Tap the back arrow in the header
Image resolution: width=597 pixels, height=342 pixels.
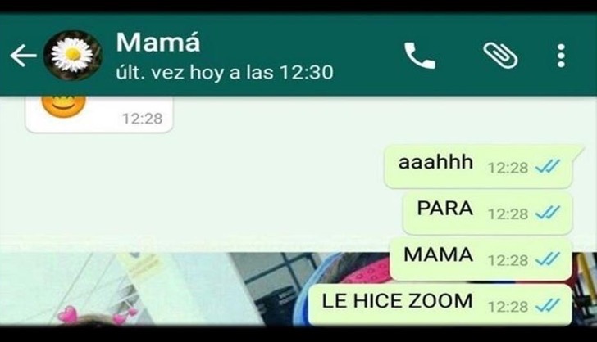coord(23,56)
